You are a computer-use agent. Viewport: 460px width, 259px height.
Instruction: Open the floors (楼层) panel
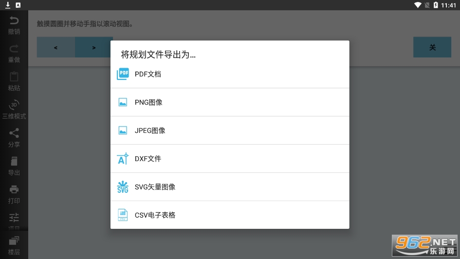pyautogui.click(x=14, y=240)
